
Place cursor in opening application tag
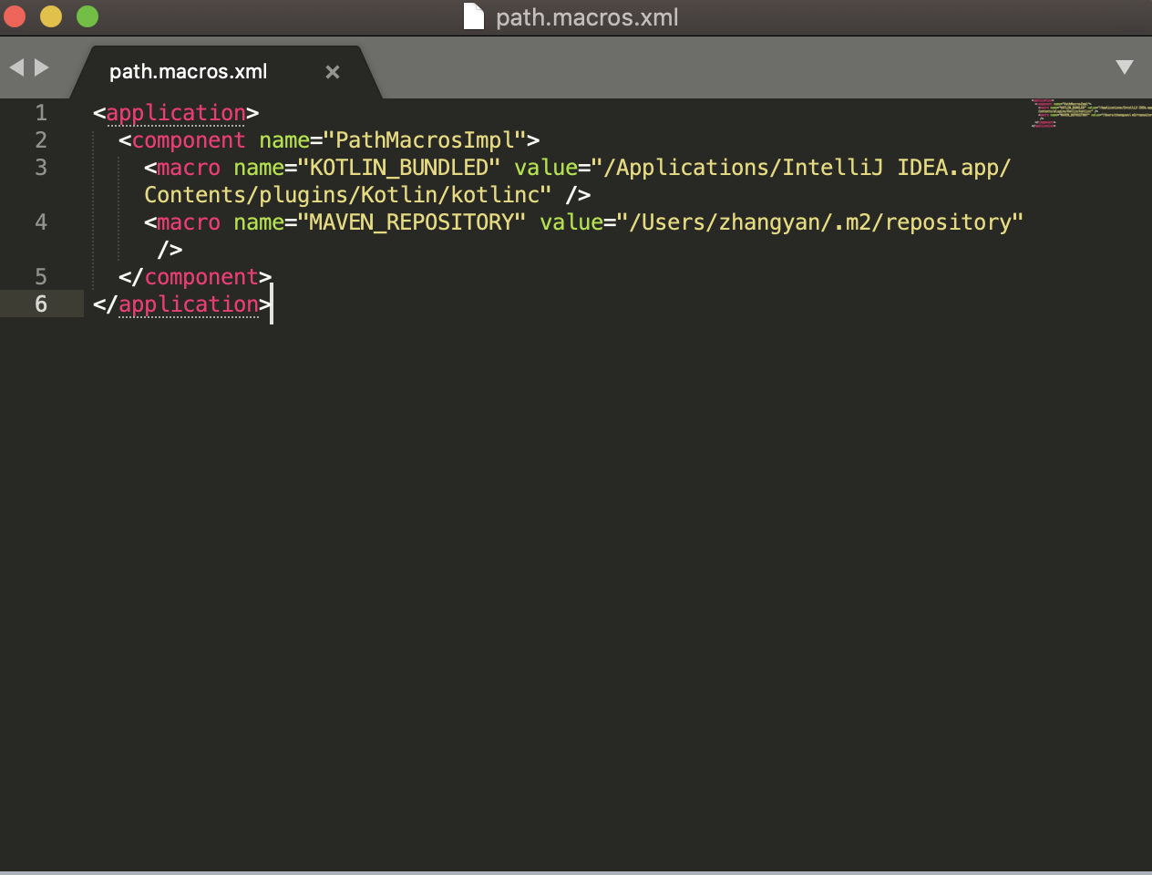[175, 113]
